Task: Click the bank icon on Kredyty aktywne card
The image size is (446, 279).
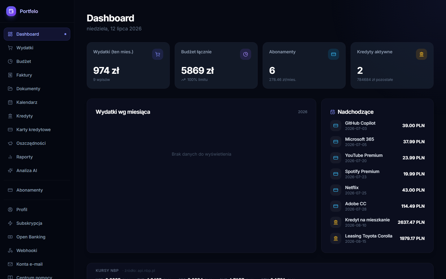Action: click(x=422, y=54)
